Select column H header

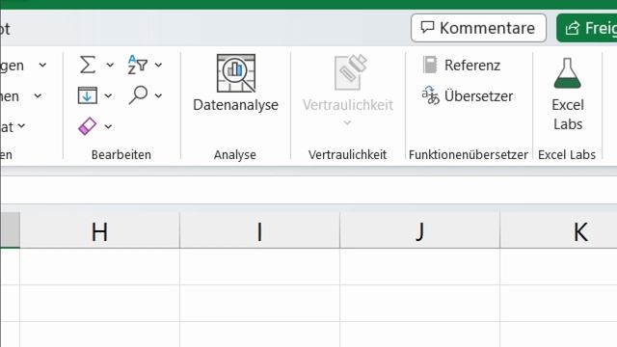coord(100,231)
